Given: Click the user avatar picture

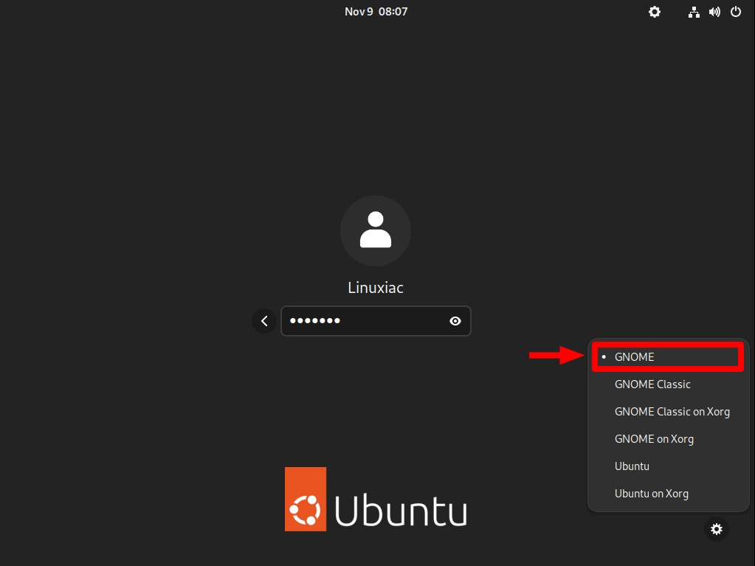Looking at the screenshot, I should pos(376,231).
